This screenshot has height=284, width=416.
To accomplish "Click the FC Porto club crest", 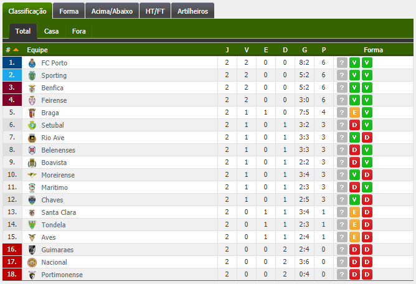I will 32,63.
